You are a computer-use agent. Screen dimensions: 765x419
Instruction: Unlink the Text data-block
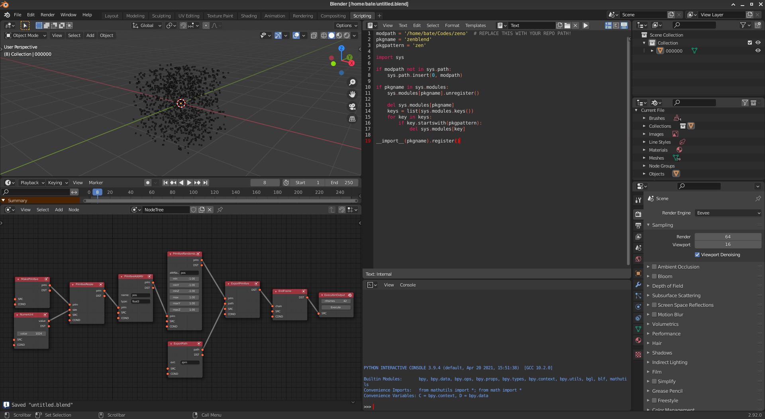[x=575, y=25]
